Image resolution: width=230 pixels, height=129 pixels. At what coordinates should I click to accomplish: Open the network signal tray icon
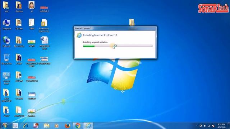coord(209,126)
